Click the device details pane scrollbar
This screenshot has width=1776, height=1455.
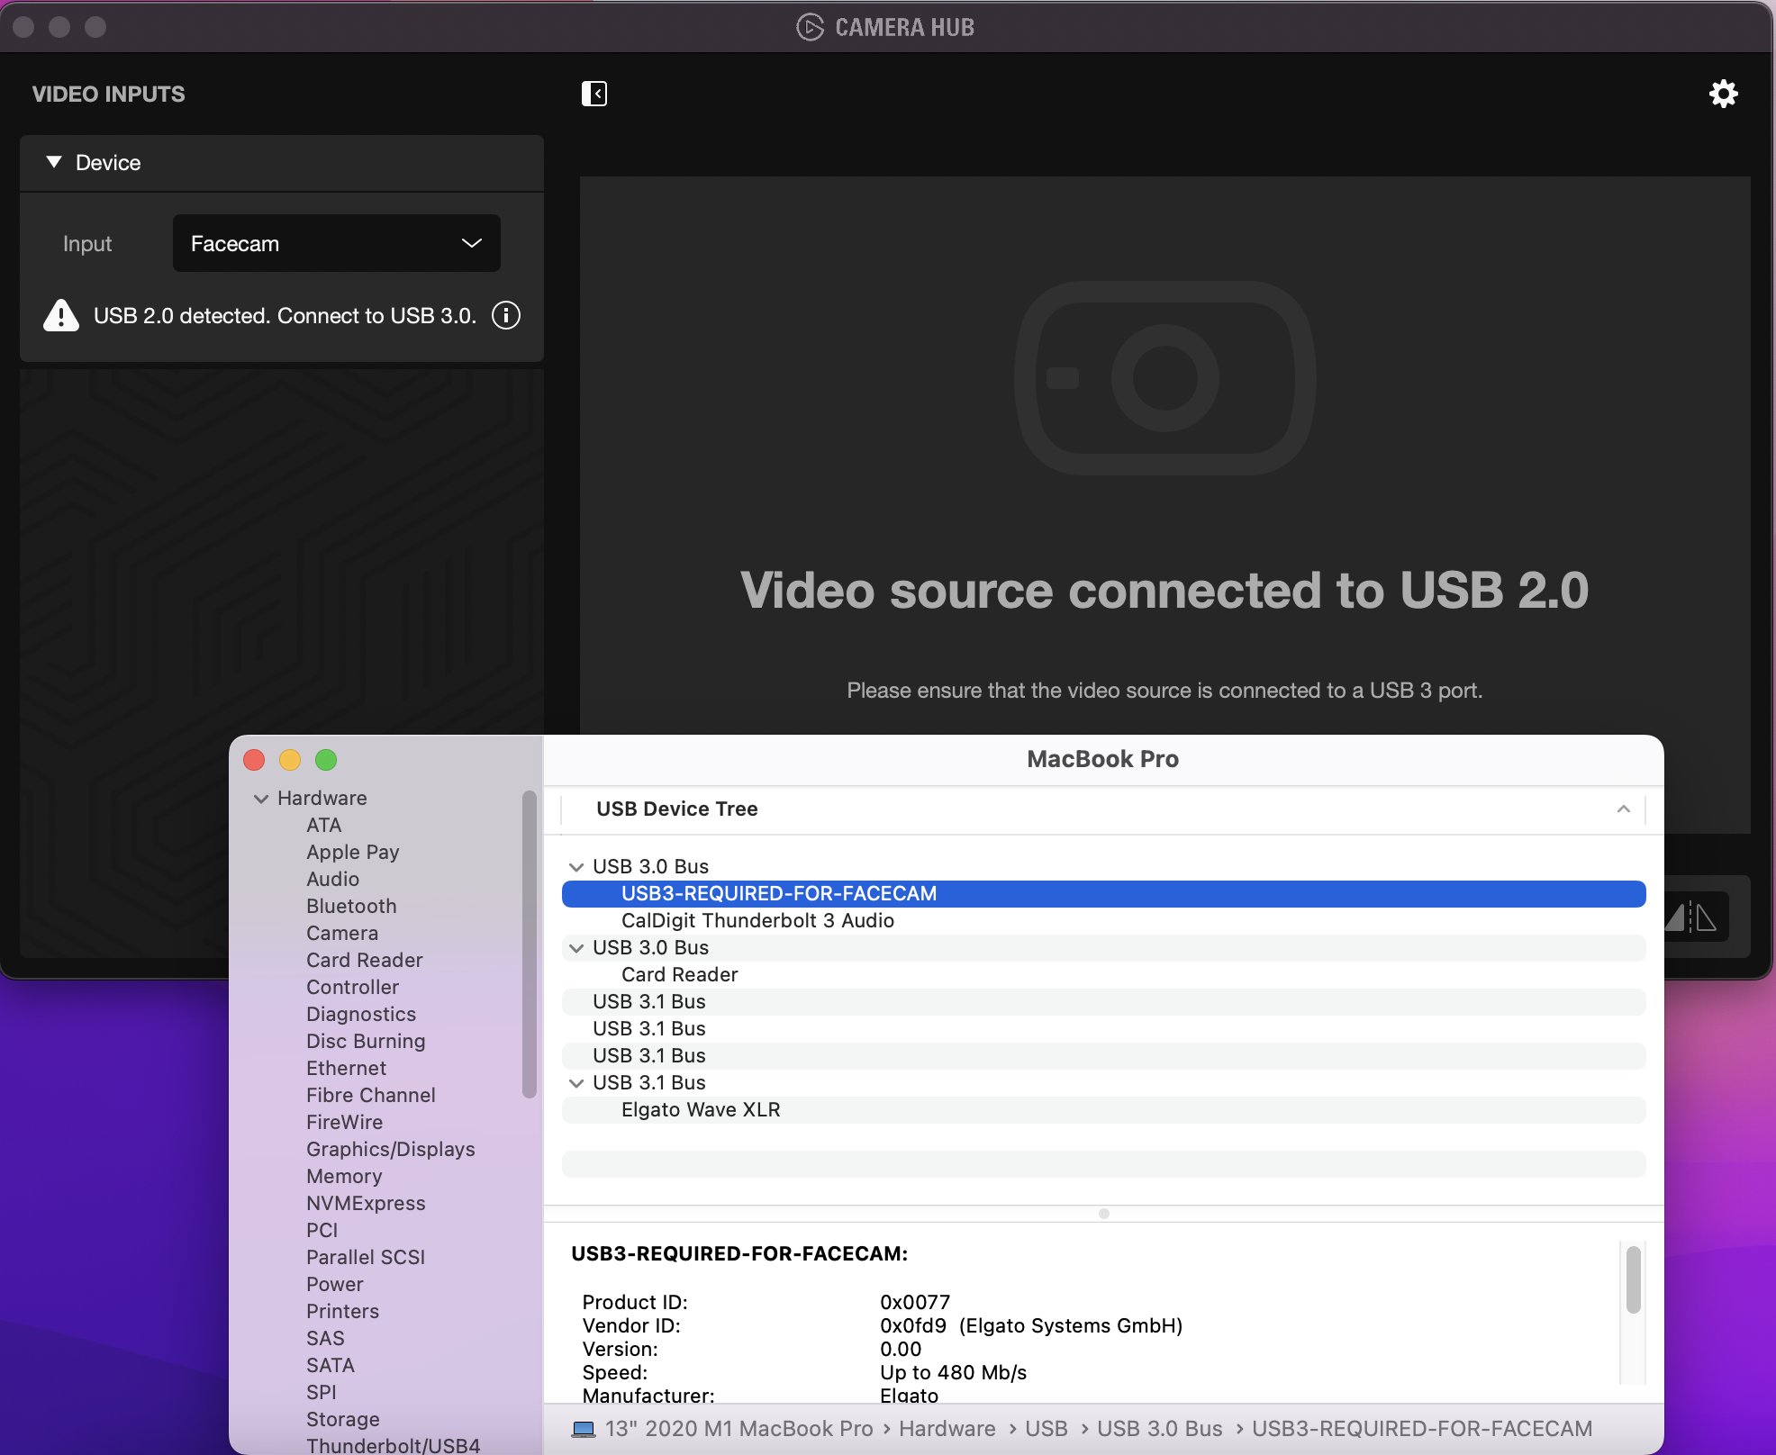click(1633, 1280)
